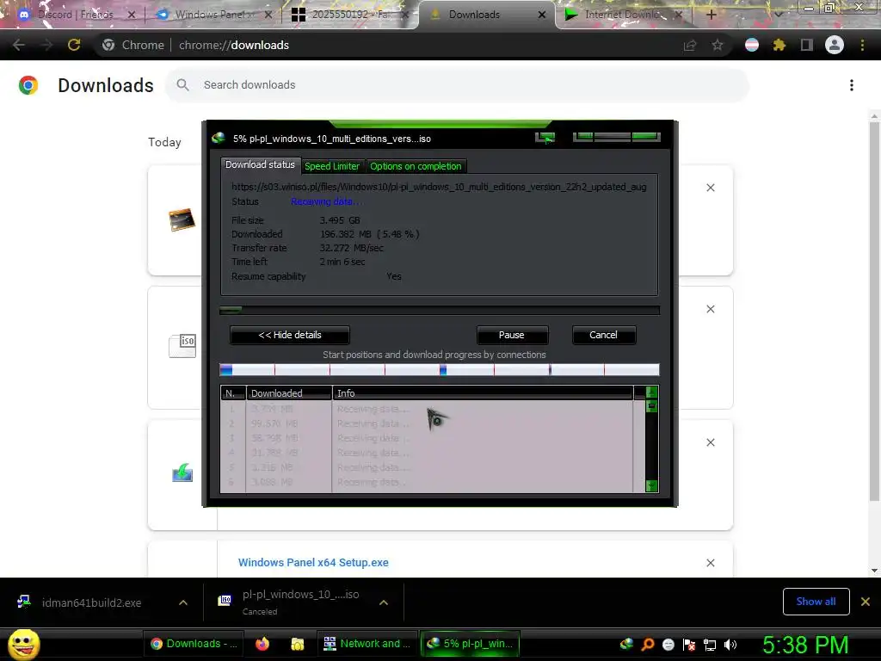The width and height of the screenshot is (881, 661).
Task: Click the connections progress segments bar
Action: [x=440, y=369]
